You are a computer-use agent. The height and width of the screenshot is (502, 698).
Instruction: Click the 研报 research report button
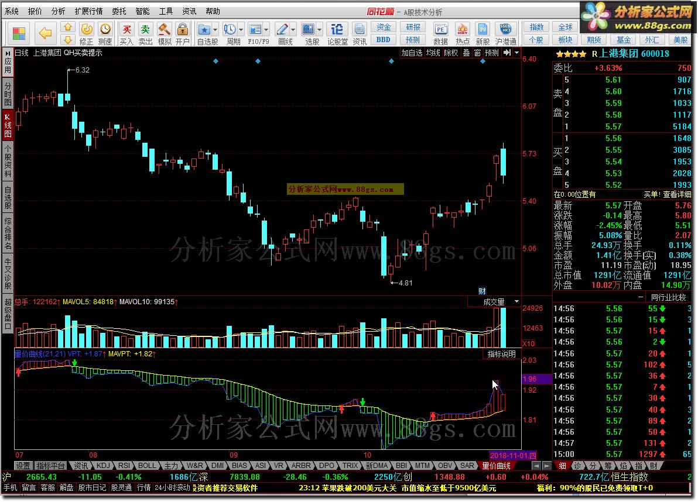tap(413, 27)
